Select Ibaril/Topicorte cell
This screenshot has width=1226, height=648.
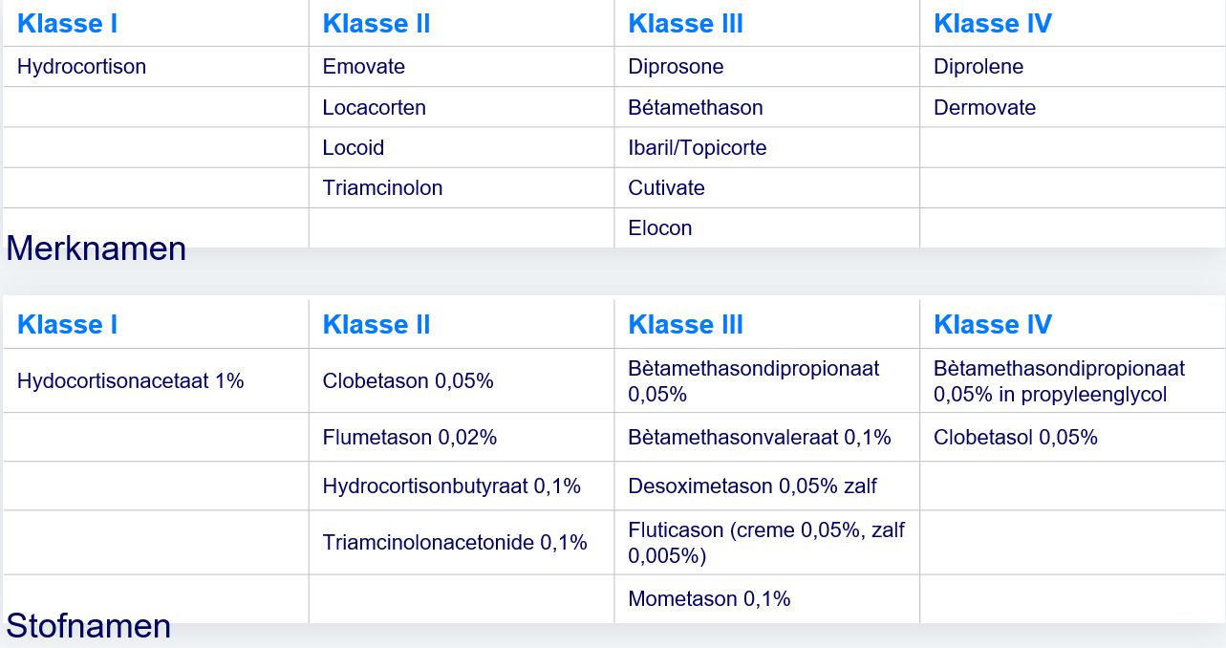698,147
